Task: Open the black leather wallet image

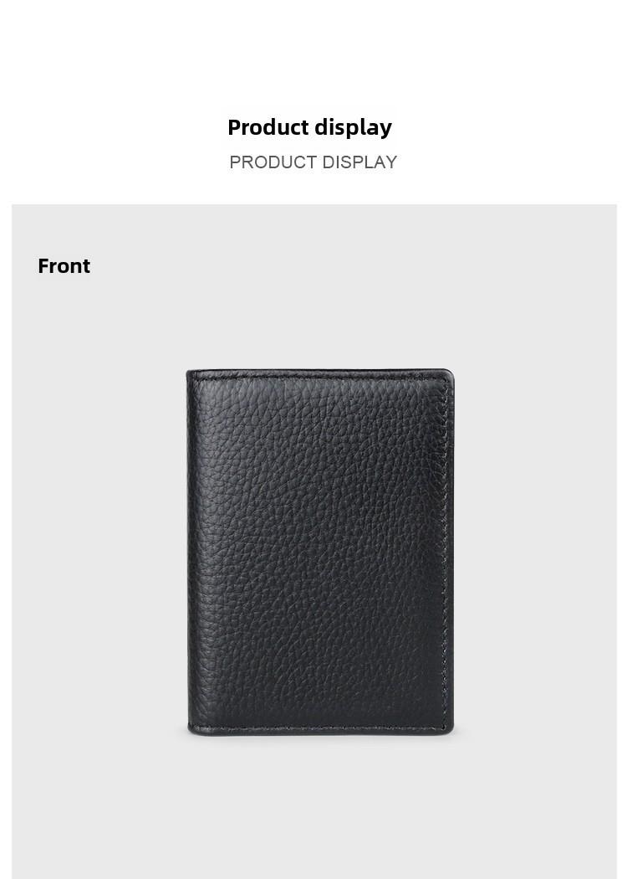Action: (320, 552)
